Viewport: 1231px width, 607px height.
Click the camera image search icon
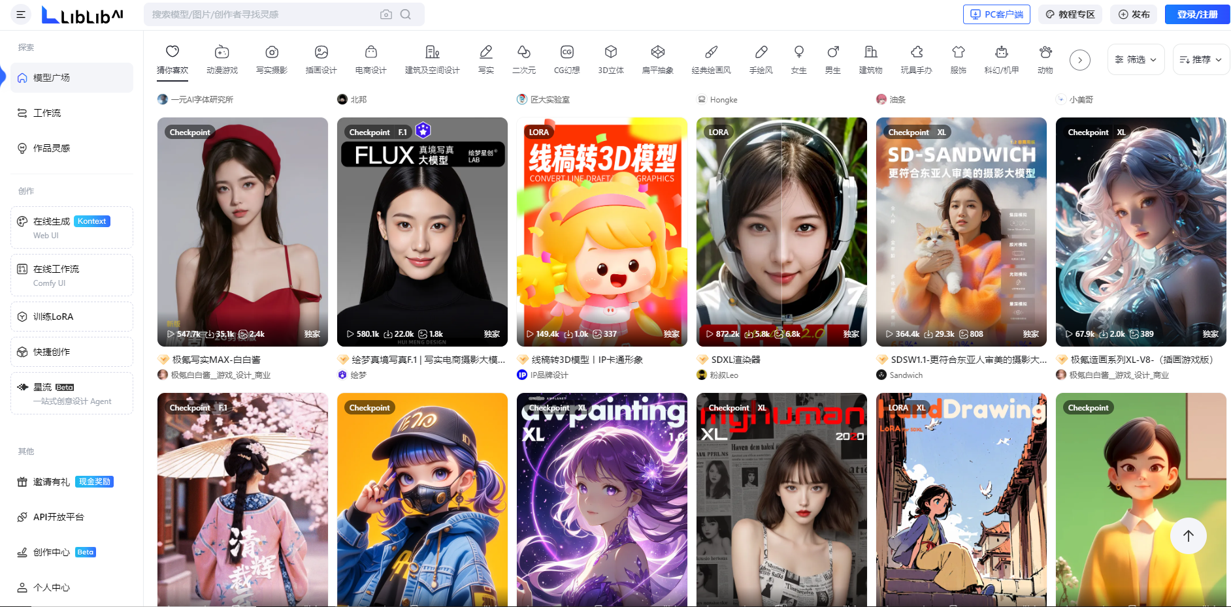point(386,14)
